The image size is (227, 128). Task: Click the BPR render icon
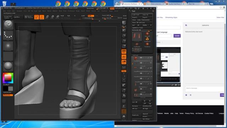tap(124, 23)
